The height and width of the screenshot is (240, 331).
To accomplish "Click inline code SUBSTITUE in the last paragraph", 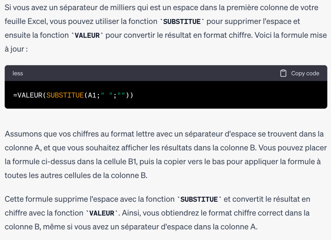I will click(199, 199).
